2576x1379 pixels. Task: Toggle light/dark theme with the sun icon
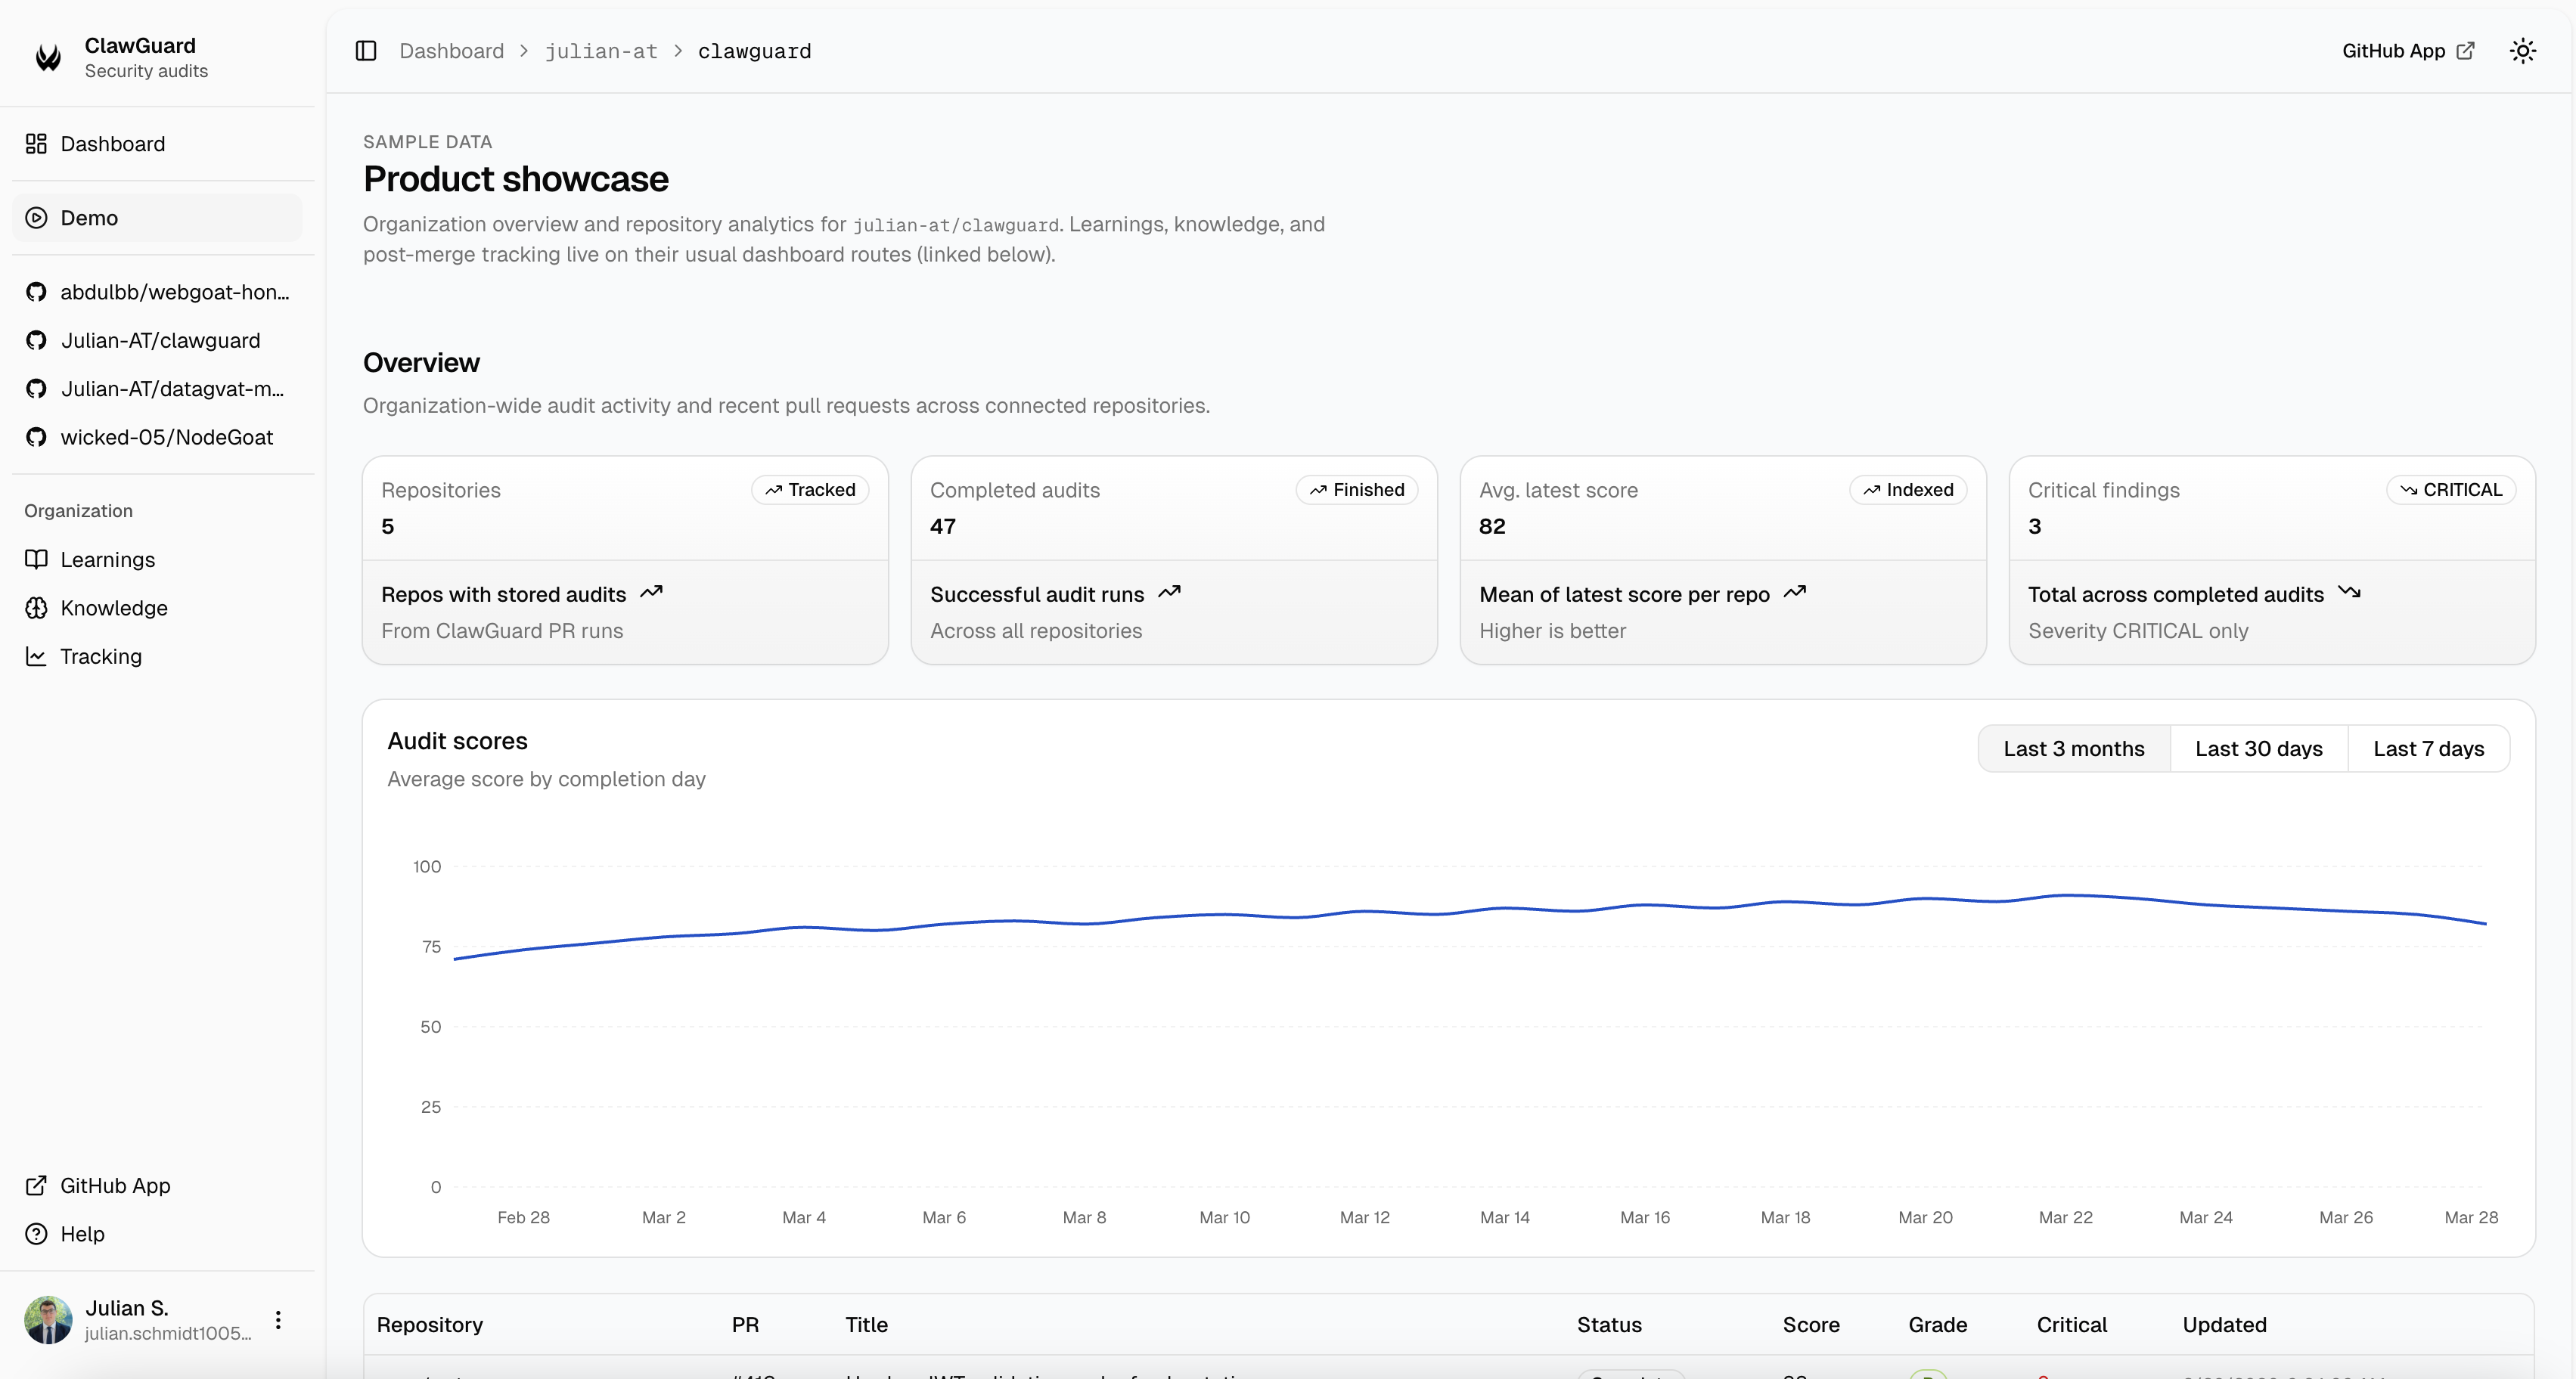pyautogui.click(x=2523, y=50)
